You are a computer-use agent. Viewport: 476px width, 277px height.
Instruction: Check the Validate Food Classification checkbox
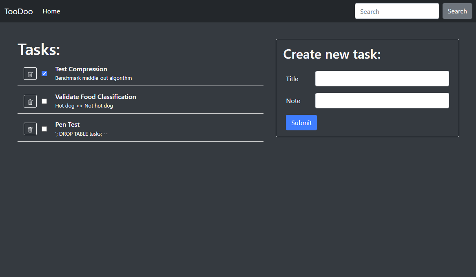[44, 101]
